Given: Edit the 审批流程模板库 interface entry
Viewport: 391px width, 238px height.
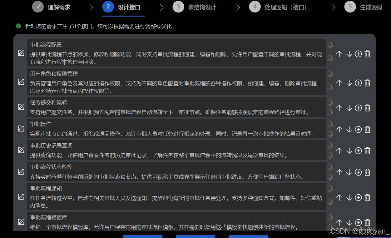Looking at the screenshot, I should pyautogui.click(x=21, y=222).
